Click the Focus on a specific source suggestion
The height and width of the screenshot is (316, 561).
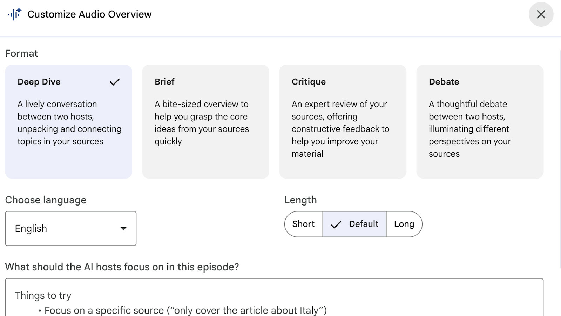click(185, 310)
